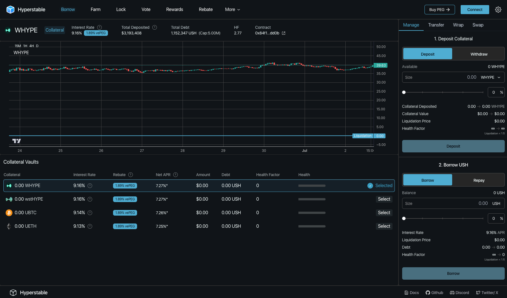Click the UBTC Bitcoin token icon
The height and width of the screenshot is (298, 507).
point(9,212)
